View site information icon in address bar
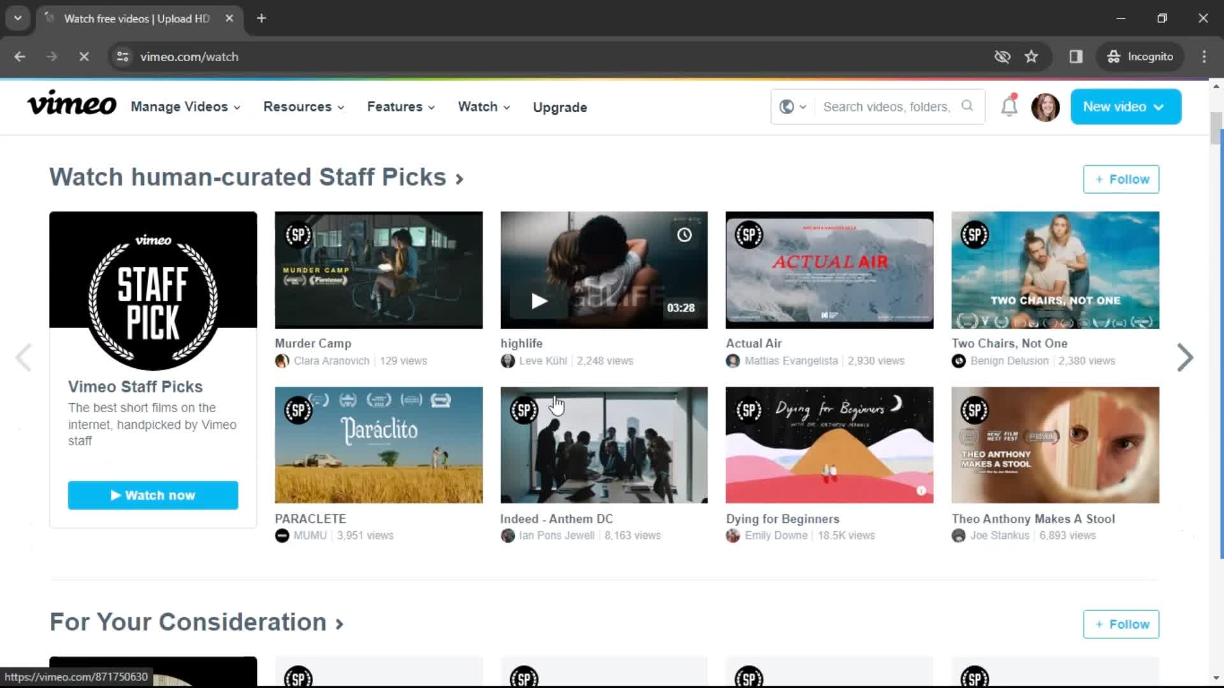Image resolution: width=1224 pixels, height=688 pixels. [122, 57]
